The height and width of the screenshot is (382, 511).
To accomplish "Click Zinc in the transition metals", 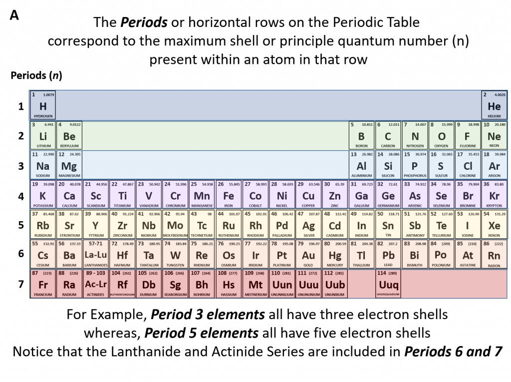I will coord(335,195).
